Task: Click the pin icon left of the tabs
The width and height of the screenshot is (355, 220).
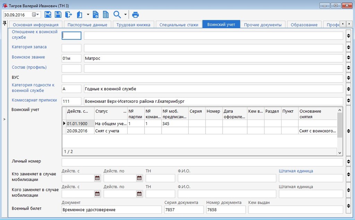Action: click(x=5, y=23)
